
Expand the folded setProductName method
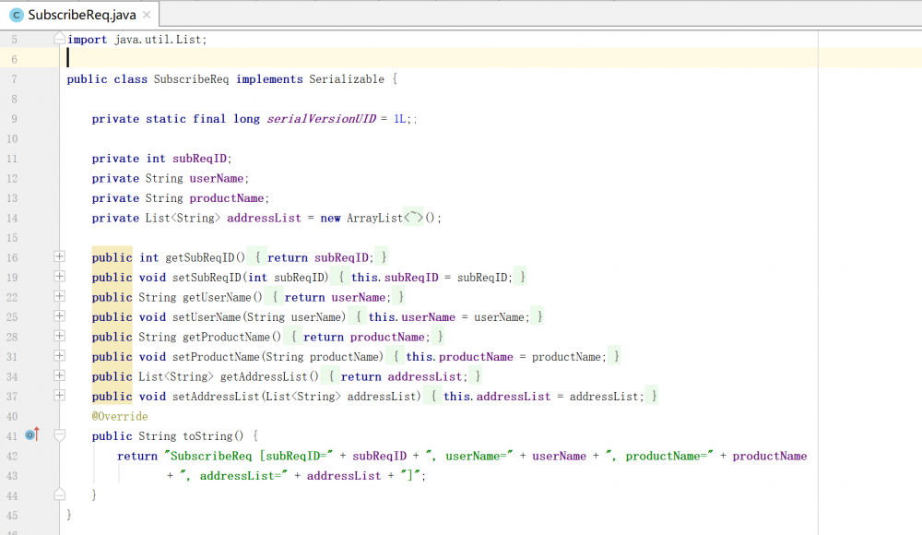59,355
